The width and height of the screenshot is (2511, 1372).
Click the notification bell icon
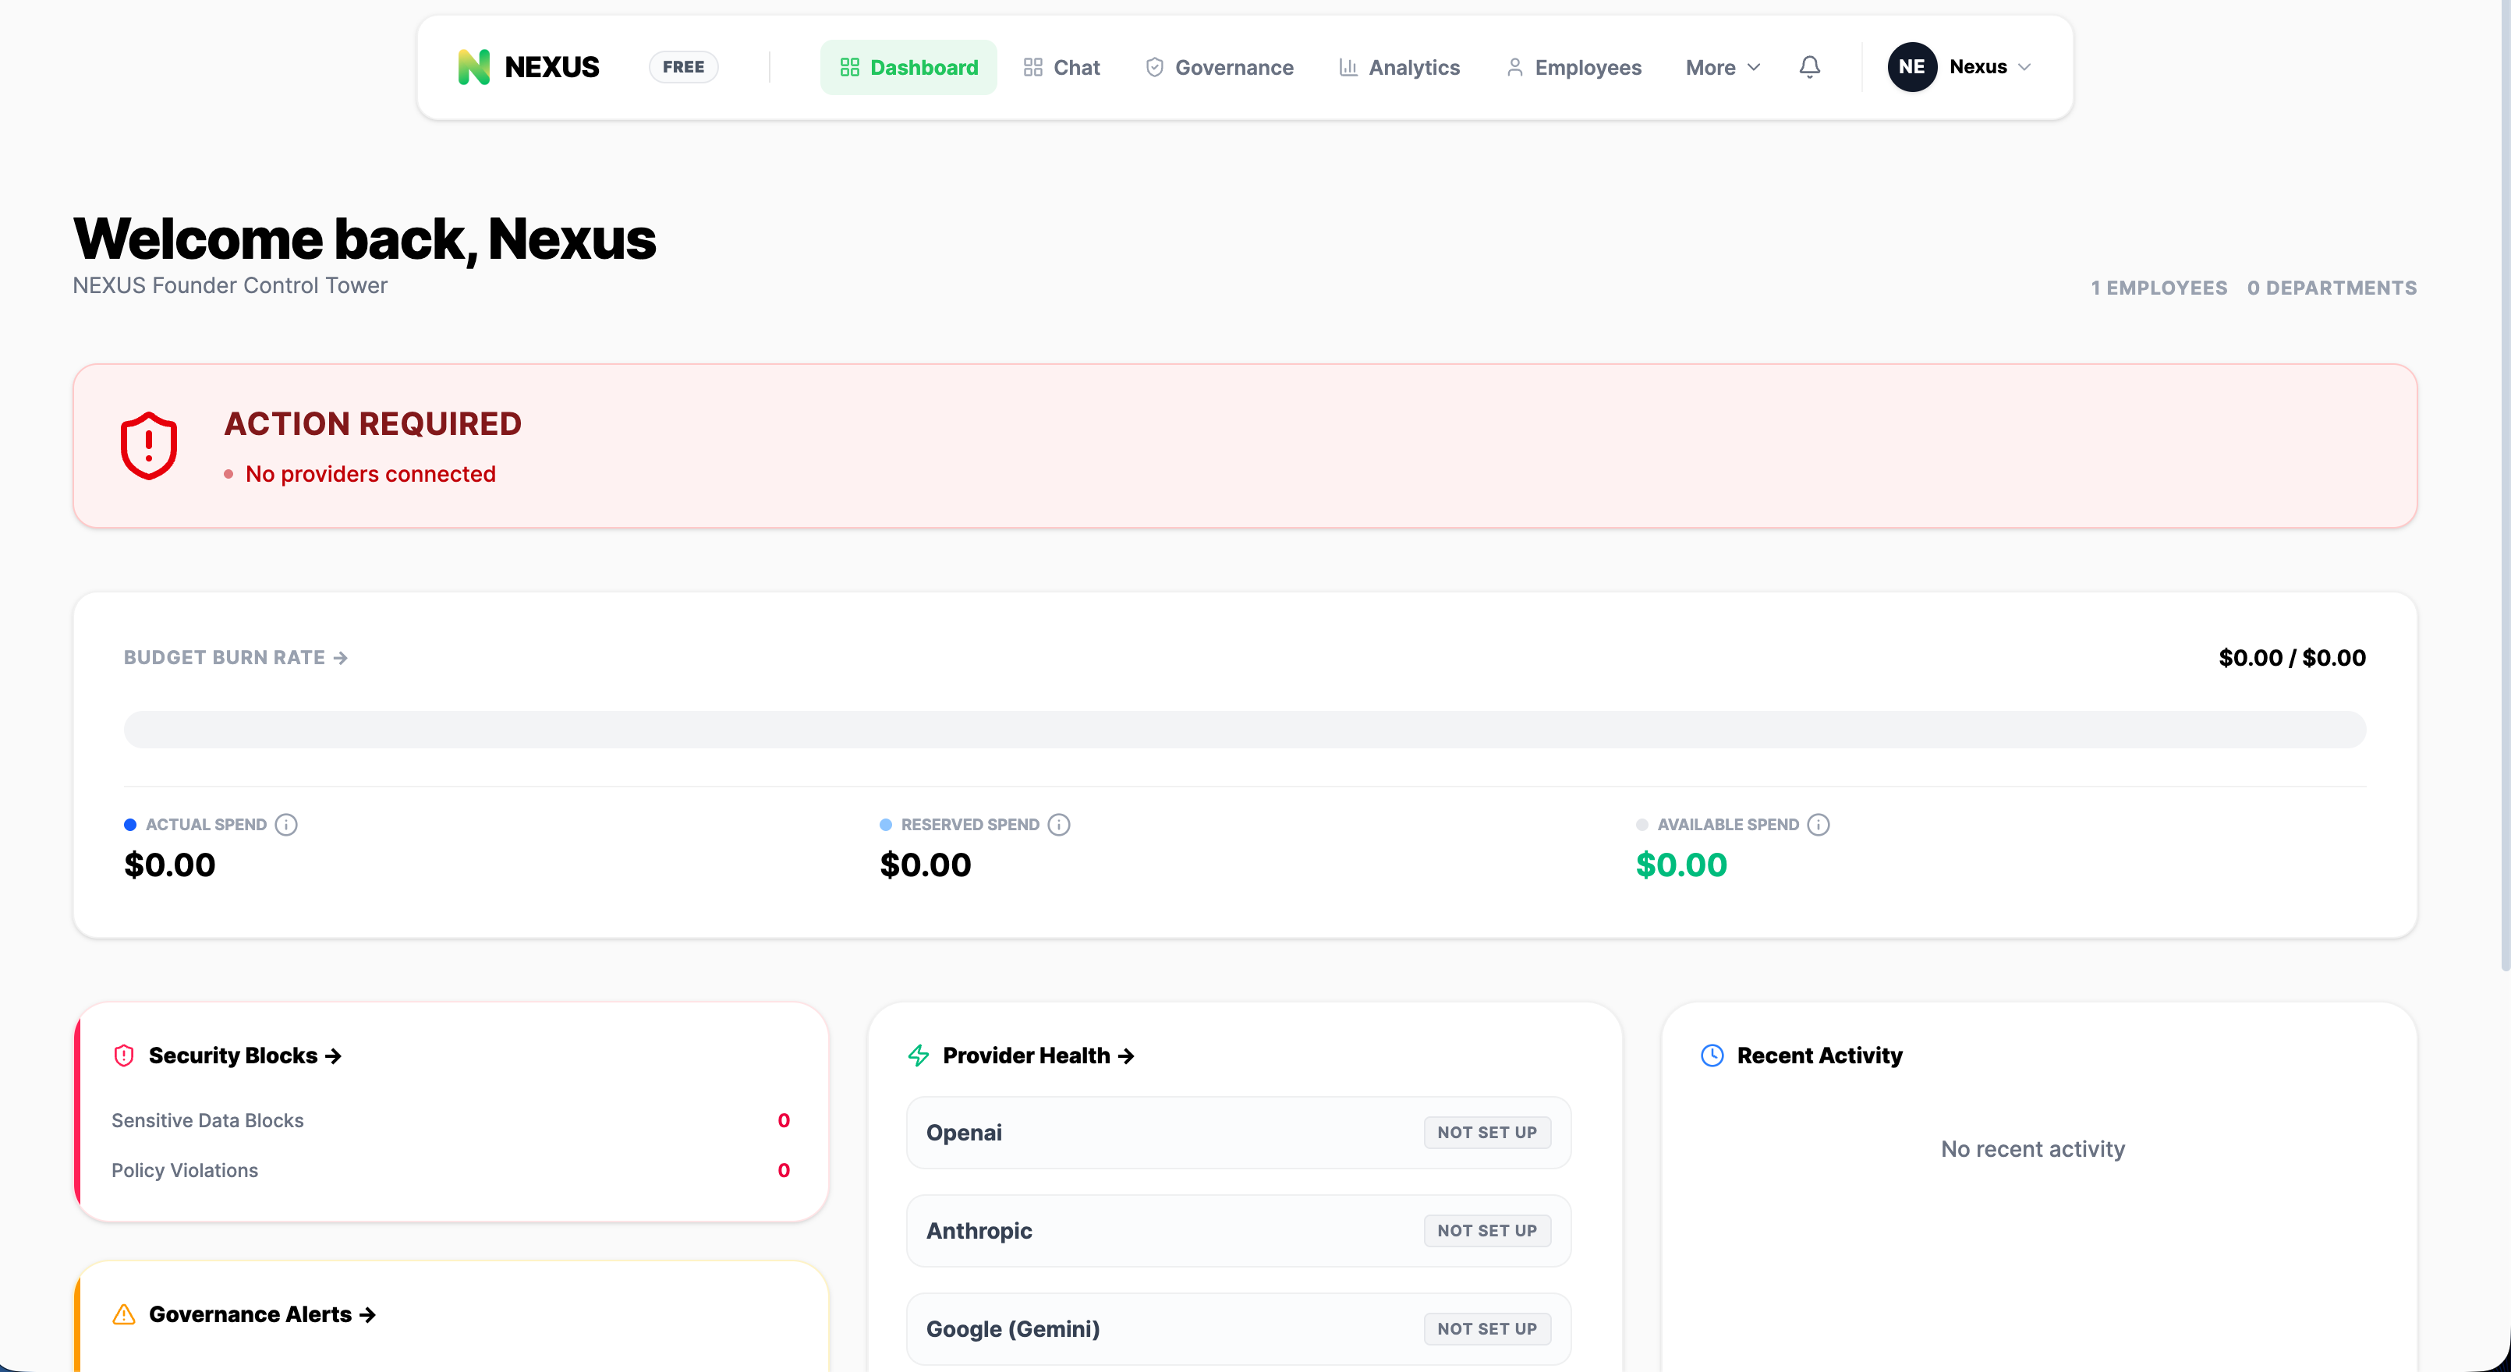click(x=1809, y=67)
